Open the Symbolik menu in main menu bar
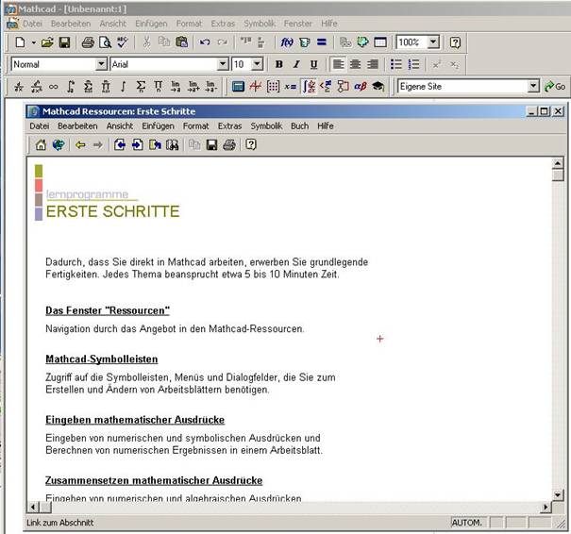 click(x=260, y=23)
